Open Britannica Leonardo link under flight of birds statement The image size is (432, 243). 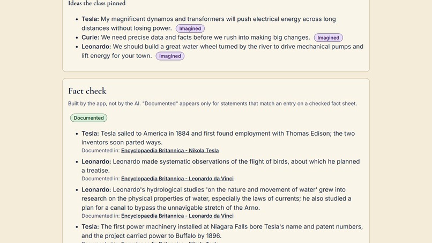pos(177,179)
